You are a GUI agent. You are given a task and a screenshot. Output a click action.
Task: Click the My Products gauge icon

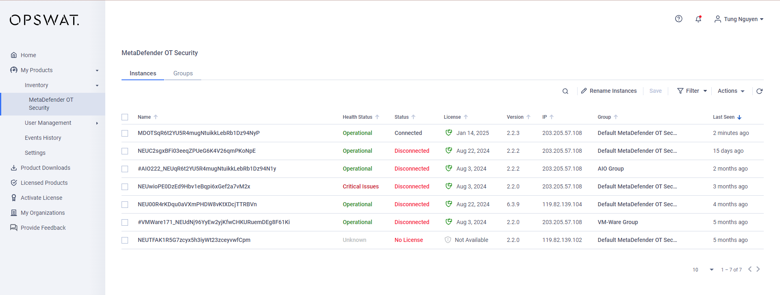[x=14, y=70]
